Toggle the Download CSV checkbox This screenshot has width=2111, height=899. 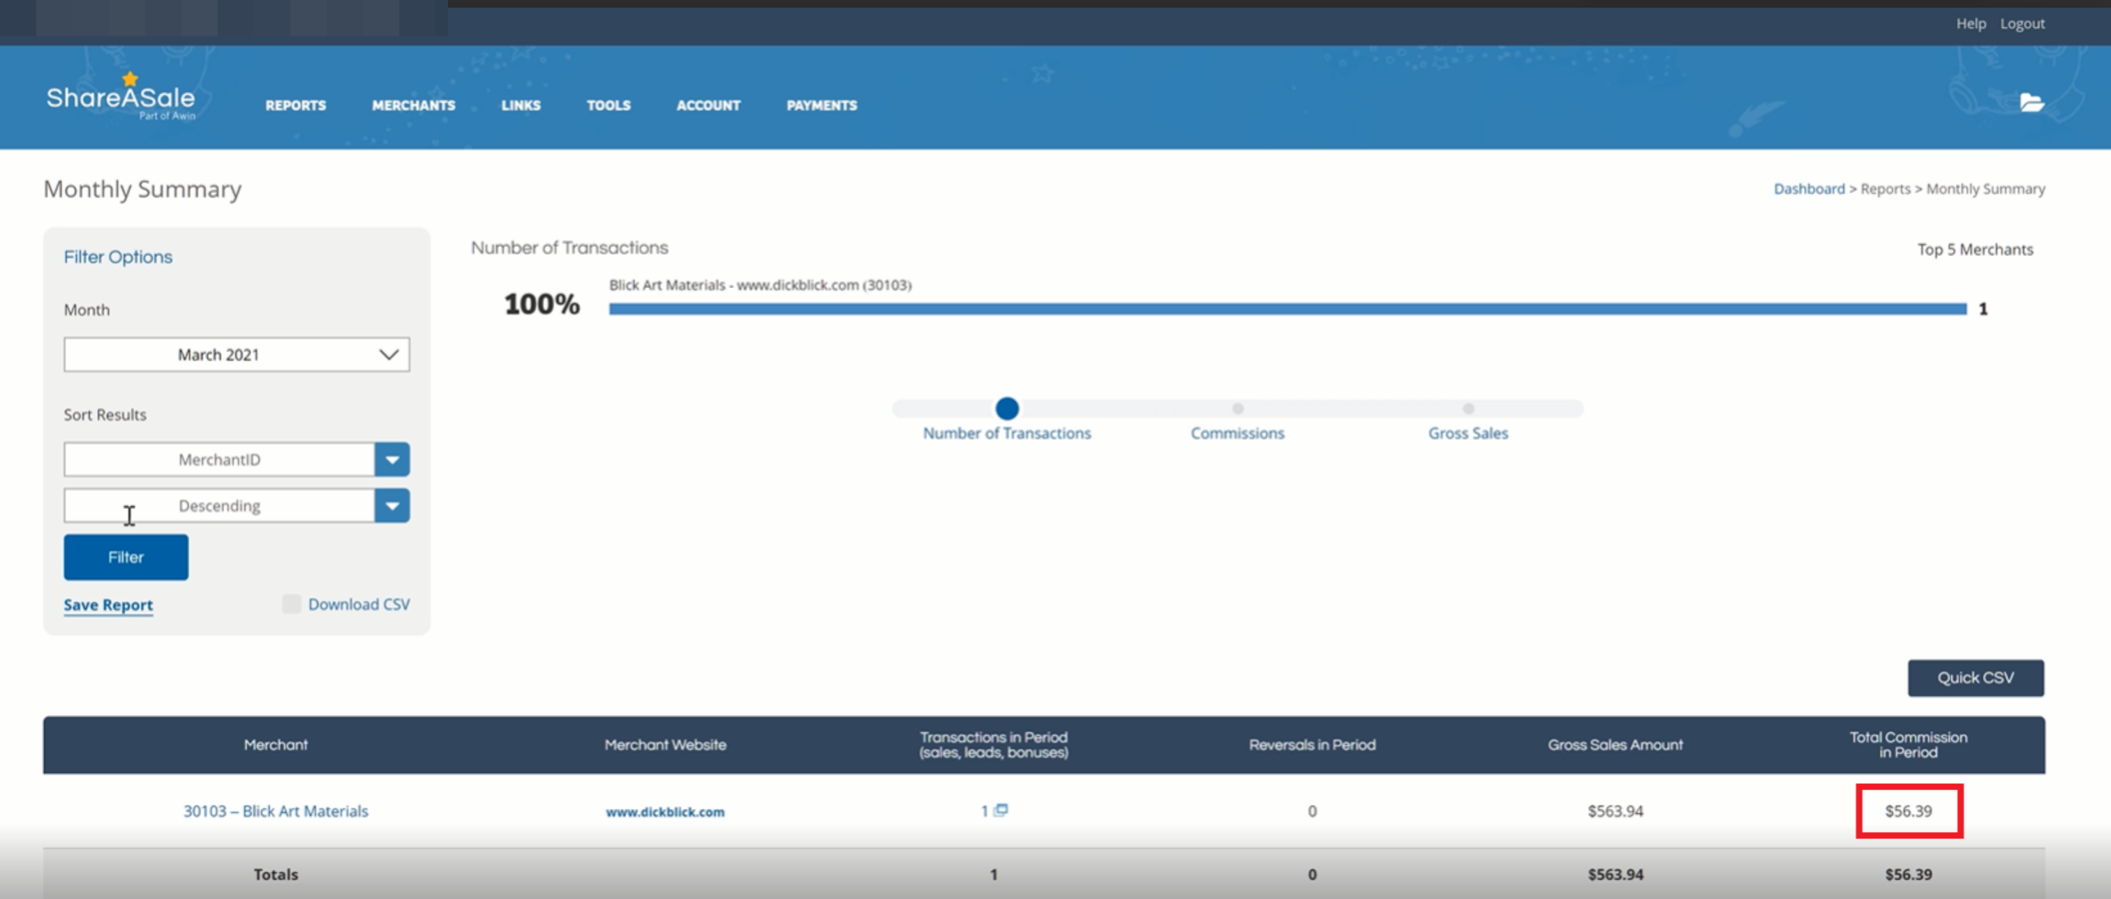pos(291,604)
